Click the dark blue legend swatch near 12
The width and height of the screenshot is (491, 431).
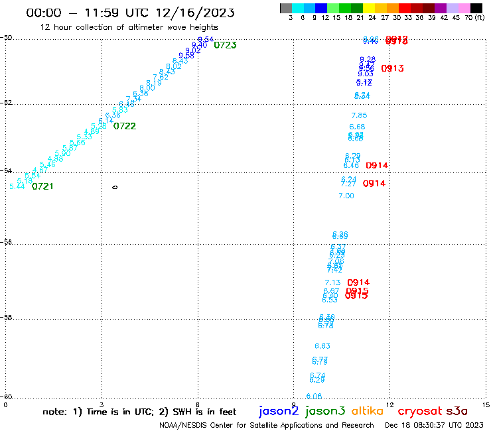click(x=322, y=8)
